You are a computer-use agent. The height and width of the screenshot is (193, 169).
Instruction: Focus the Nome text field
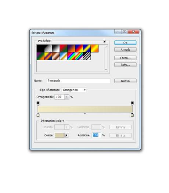[x=78, y=81]
